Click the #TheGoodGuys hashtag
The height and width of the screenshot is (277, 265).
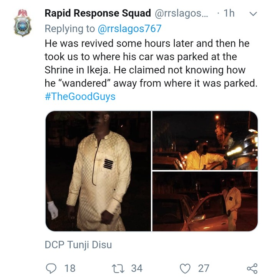click(80, 96)
